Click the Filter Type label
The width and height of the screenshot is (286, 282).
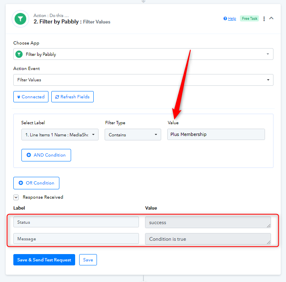115,123
